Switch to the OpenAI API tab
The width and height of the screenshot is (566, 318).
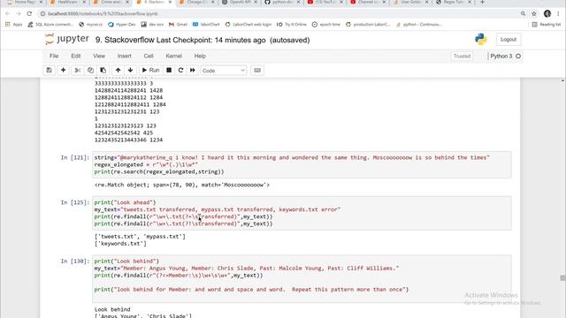pyautogui.click(x=240, y=2)
